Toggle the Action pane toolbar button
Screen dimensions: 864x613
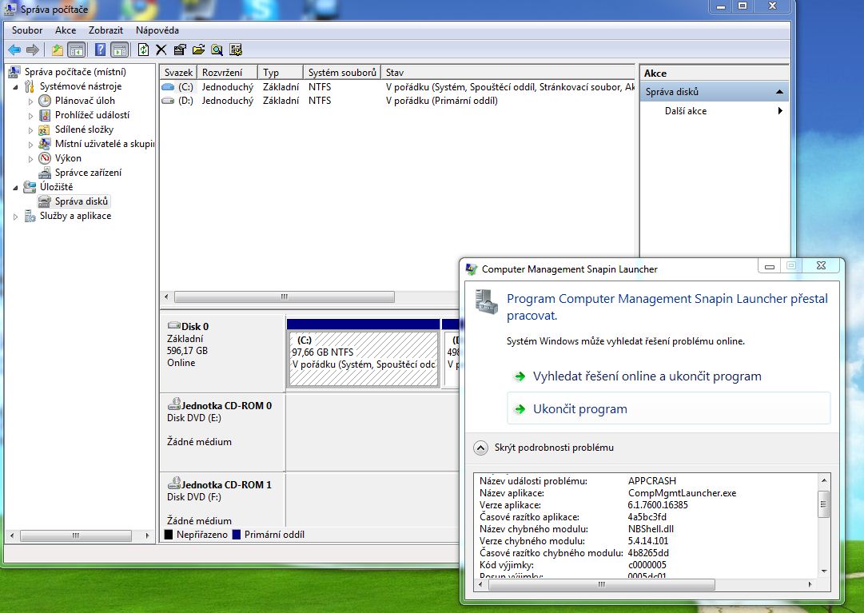[x=120, y=50]
